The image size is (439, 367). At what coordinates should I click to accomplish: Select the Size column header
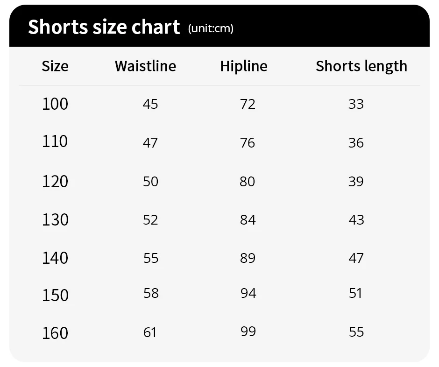point(55,66)
